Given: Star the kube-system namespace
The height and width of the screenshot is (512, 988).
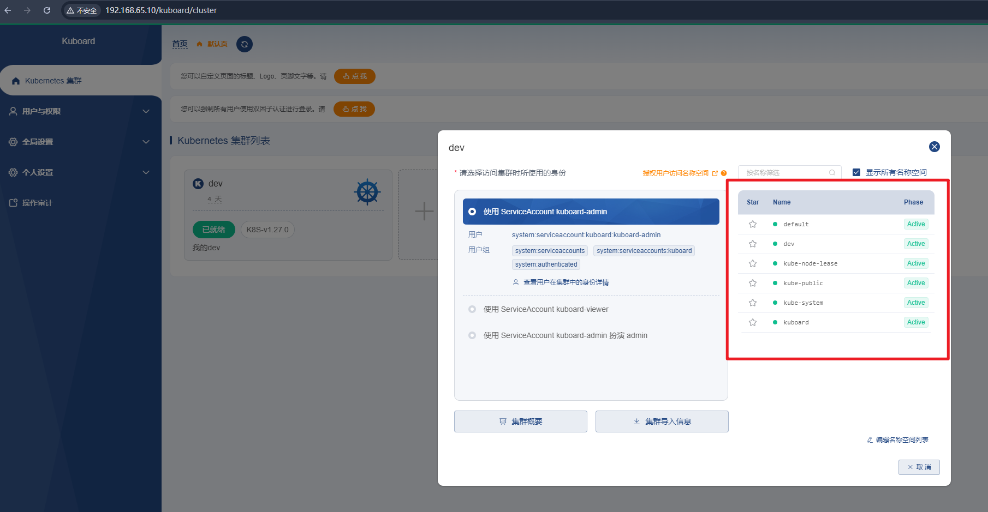Looking at the screenshot, I should (753, 303).
